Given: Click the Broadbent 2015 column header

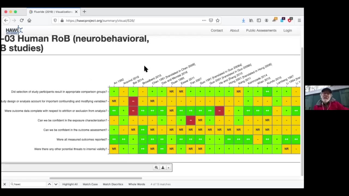Looking at the screenshot, I should (x=152, y=79).
